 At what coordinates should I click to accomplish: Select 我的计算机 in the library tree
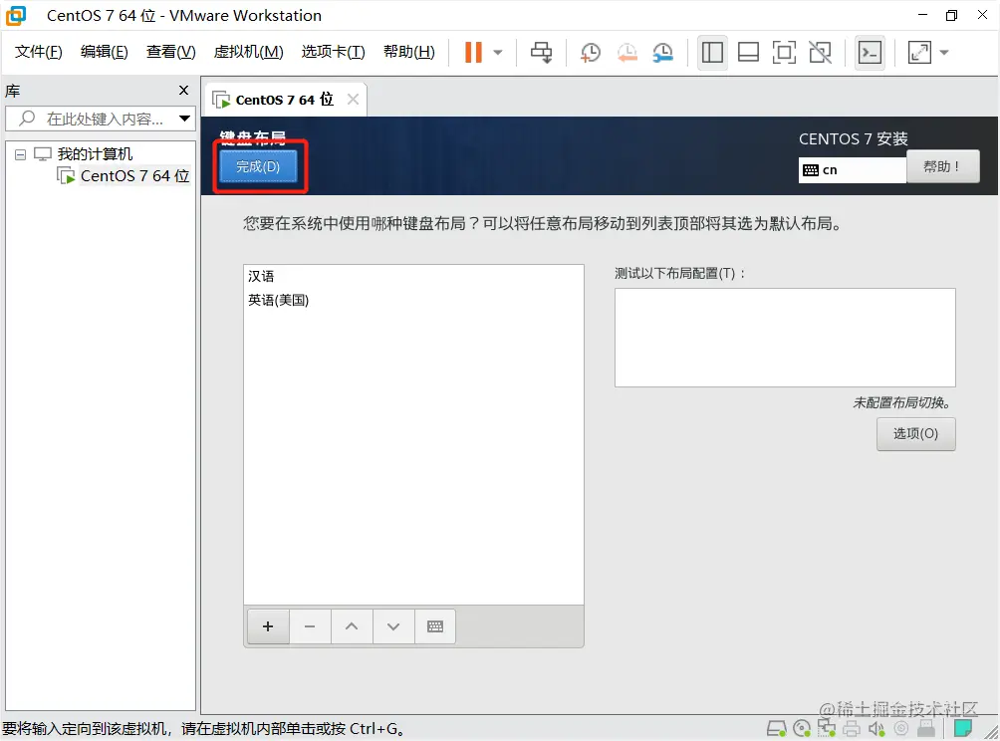point(95,153)
